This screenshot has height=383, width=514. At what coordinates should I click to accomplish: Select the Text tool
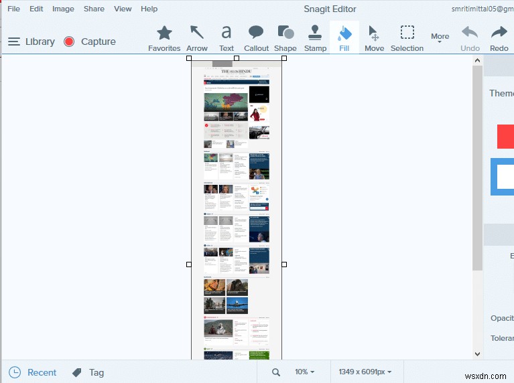227,38
